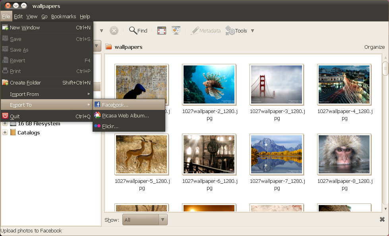The height and width of the screenshot is (236, 389).
Task: Select the mosque interior thumbnail
Action: click(209, 154)
